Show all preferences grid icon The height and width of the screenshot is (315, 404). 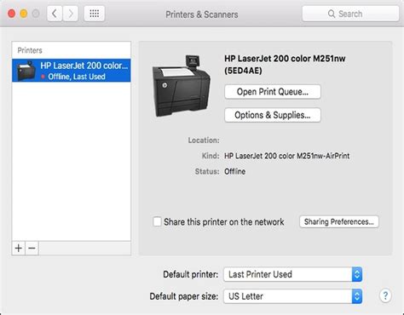pyautogui.click(x=95, y=14)
